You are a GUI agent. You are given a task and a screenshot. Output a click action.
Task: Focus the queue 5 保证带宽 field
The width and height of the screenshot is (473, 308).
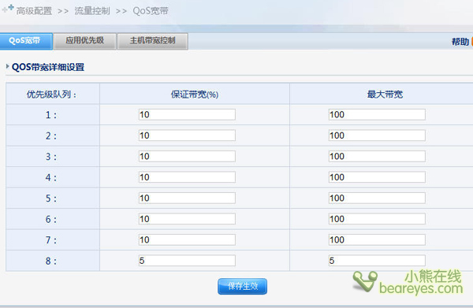[x=187, y=198]
